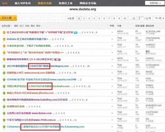Open the 2015年最新酷狗音乐 kugou.com thread title
This screenshot has height=132, width=165.
click(38, 66)
